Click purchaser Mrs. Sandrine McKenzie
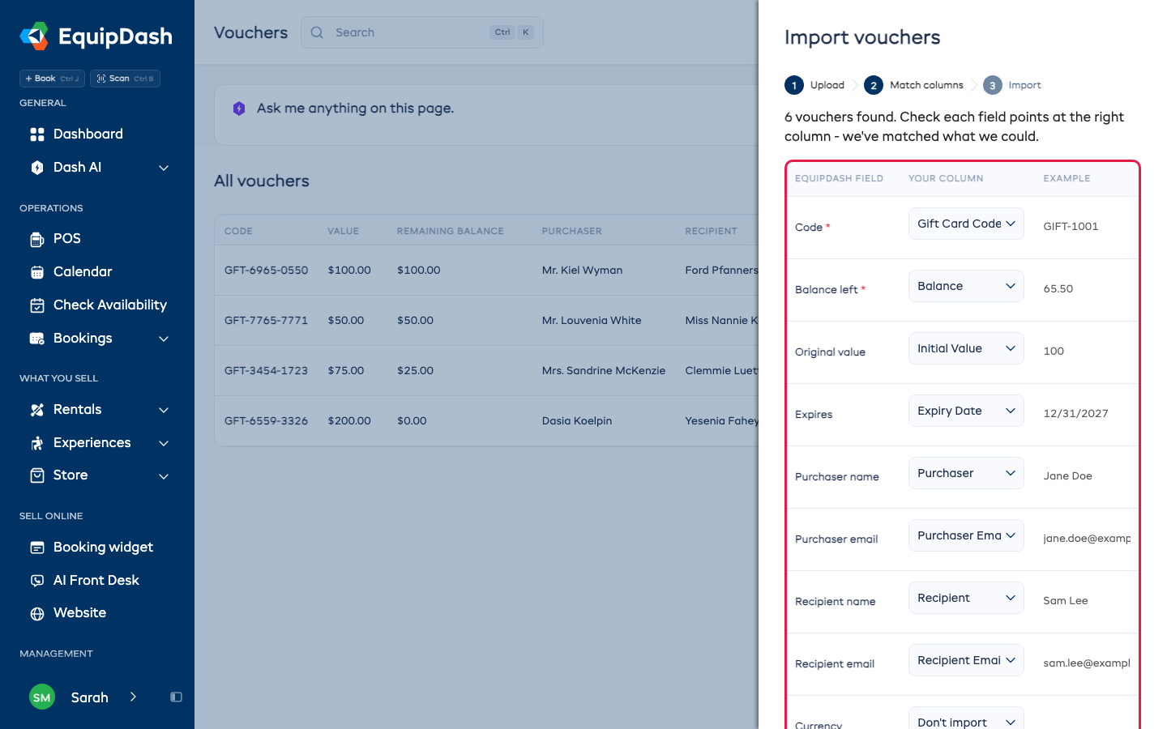 [604, 371]
